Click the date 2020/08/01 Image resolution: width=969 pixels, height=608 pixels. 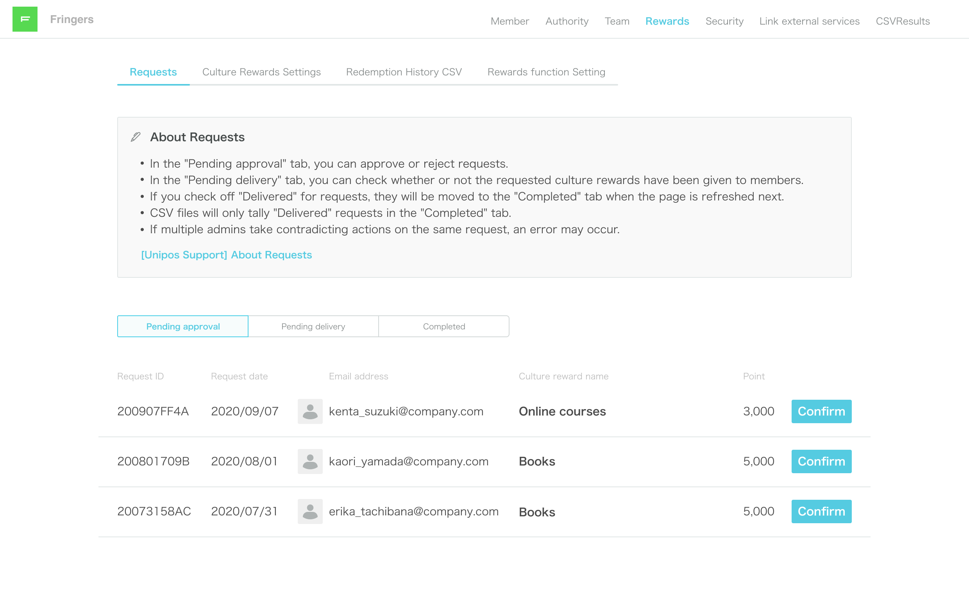pyautogui.click(x=244, y=461)
